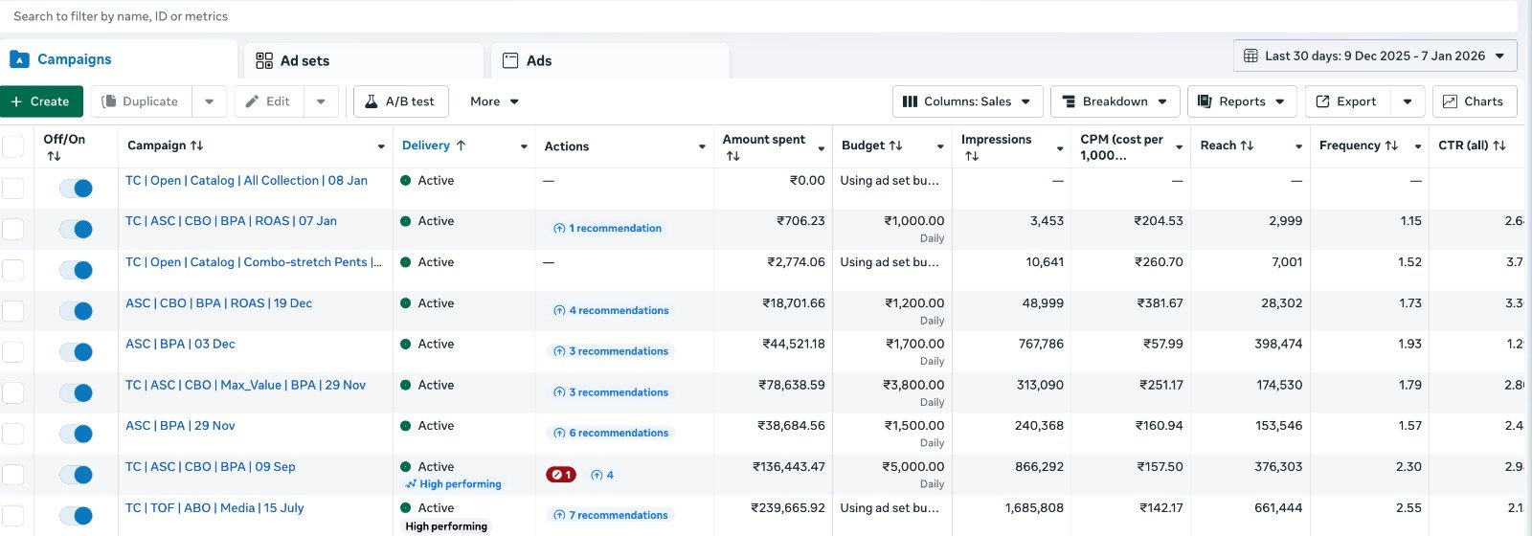
Task: Open the date range dropdown
Action: pos(1374,56)
